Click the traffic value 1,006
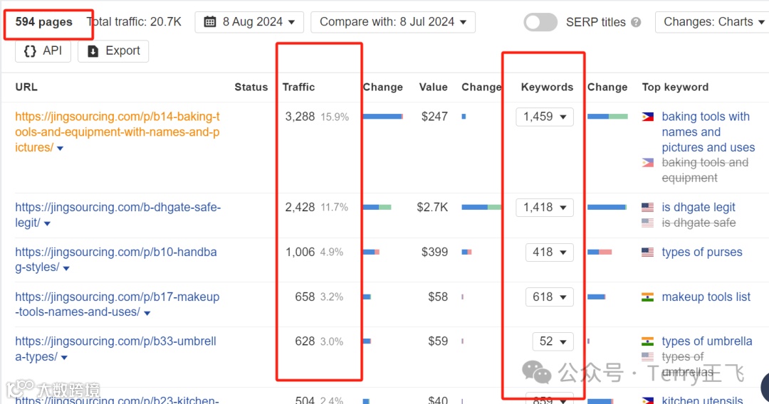This screenshot has width=769, height=404. [x=300, y=253]
